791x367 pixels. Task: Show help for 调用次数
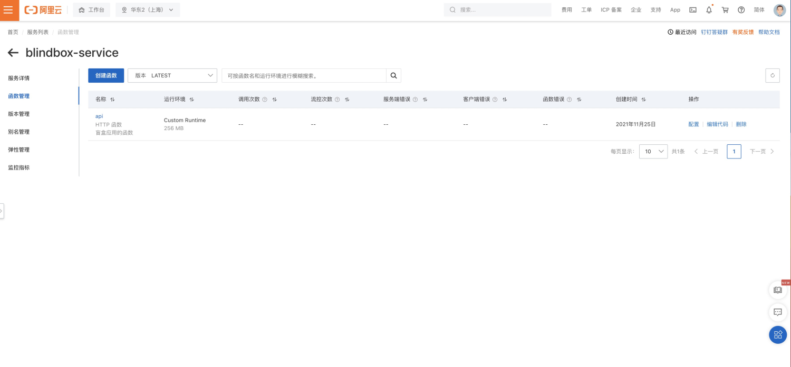click(x=265, y=100)
